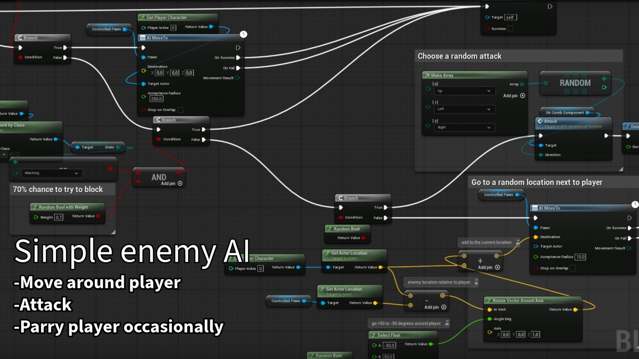Viewport: 639px width, 359px height.
Task: Select the Make Array node header
Action: (x=475, y=75)
